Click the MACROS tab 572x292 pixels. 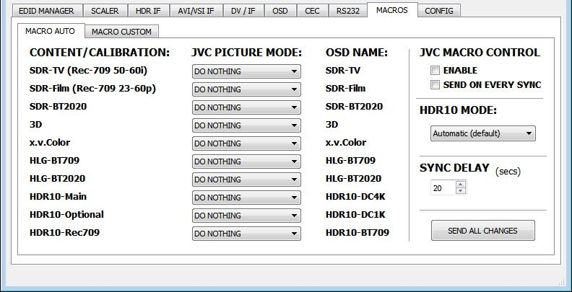point(391,10)
